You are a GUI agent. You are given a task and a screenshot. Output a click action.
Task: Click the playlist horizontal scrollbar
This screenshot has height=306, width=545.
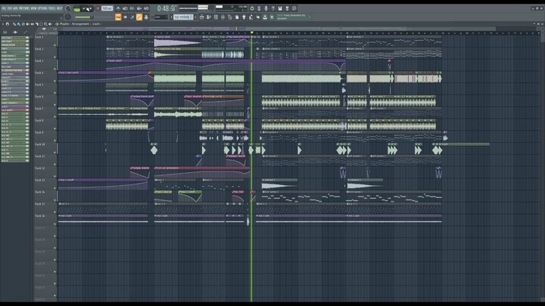278,29
